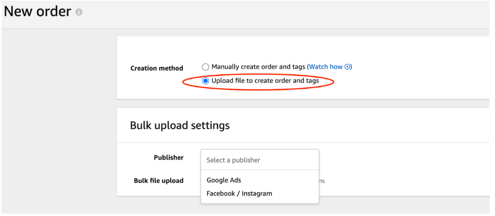This screenshot has height=216, width=495.
Task: Click the red oval annotation around Upload option
Action: point(258,81)
